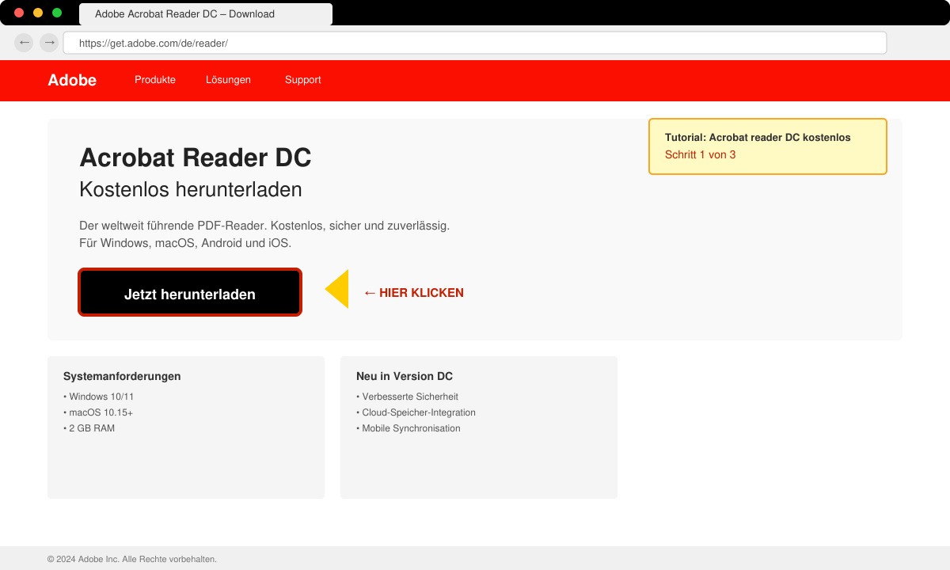Click the Adobe logo

click(72, 80)
